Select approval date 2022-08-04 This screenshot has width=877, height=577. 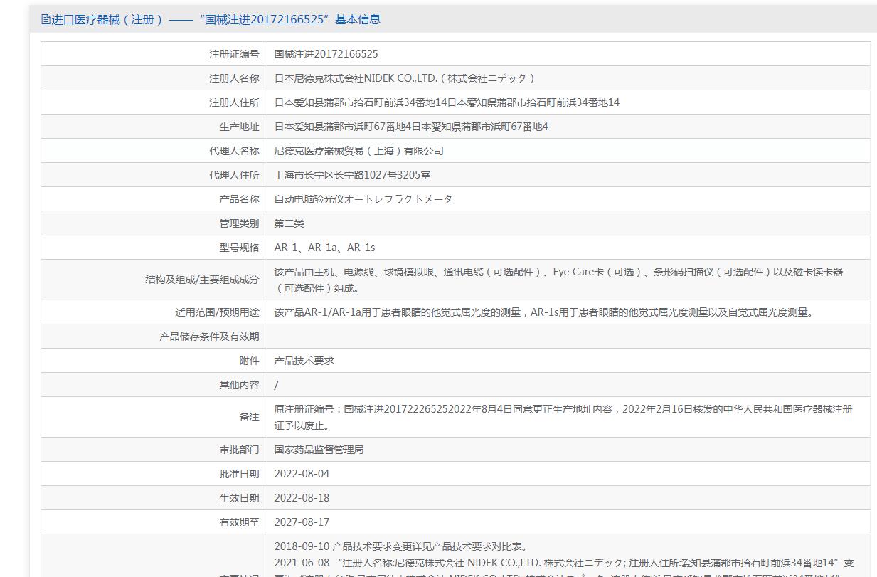coord(302,474)
